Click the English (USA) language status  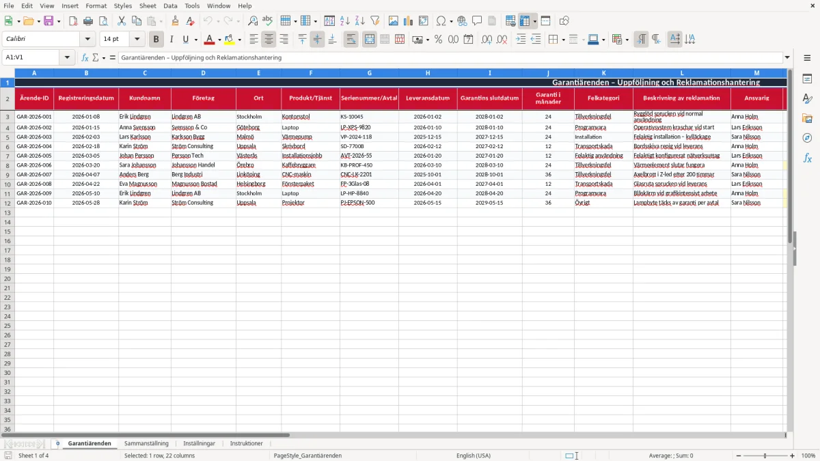pos(474,456)
